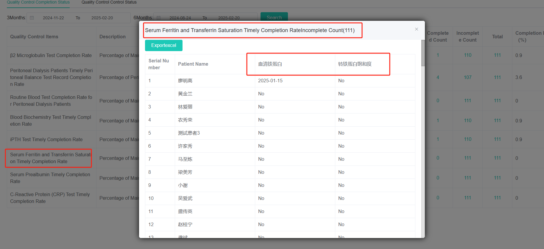Select patient 小谢

[x=183, y=185]
